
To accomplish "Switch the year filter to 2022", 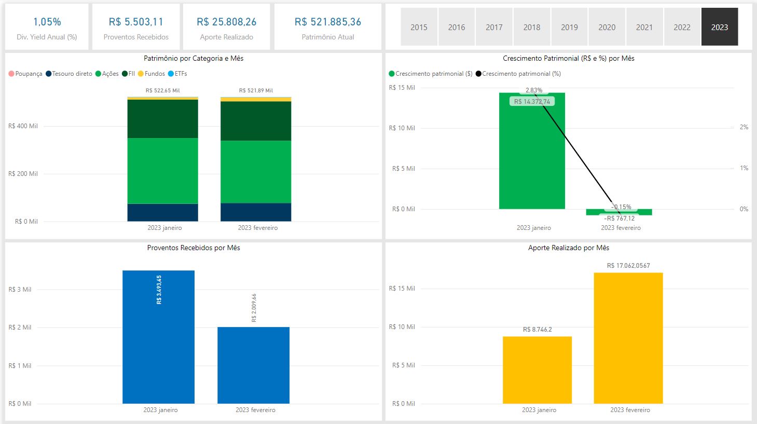I will (x=682, y=27).
